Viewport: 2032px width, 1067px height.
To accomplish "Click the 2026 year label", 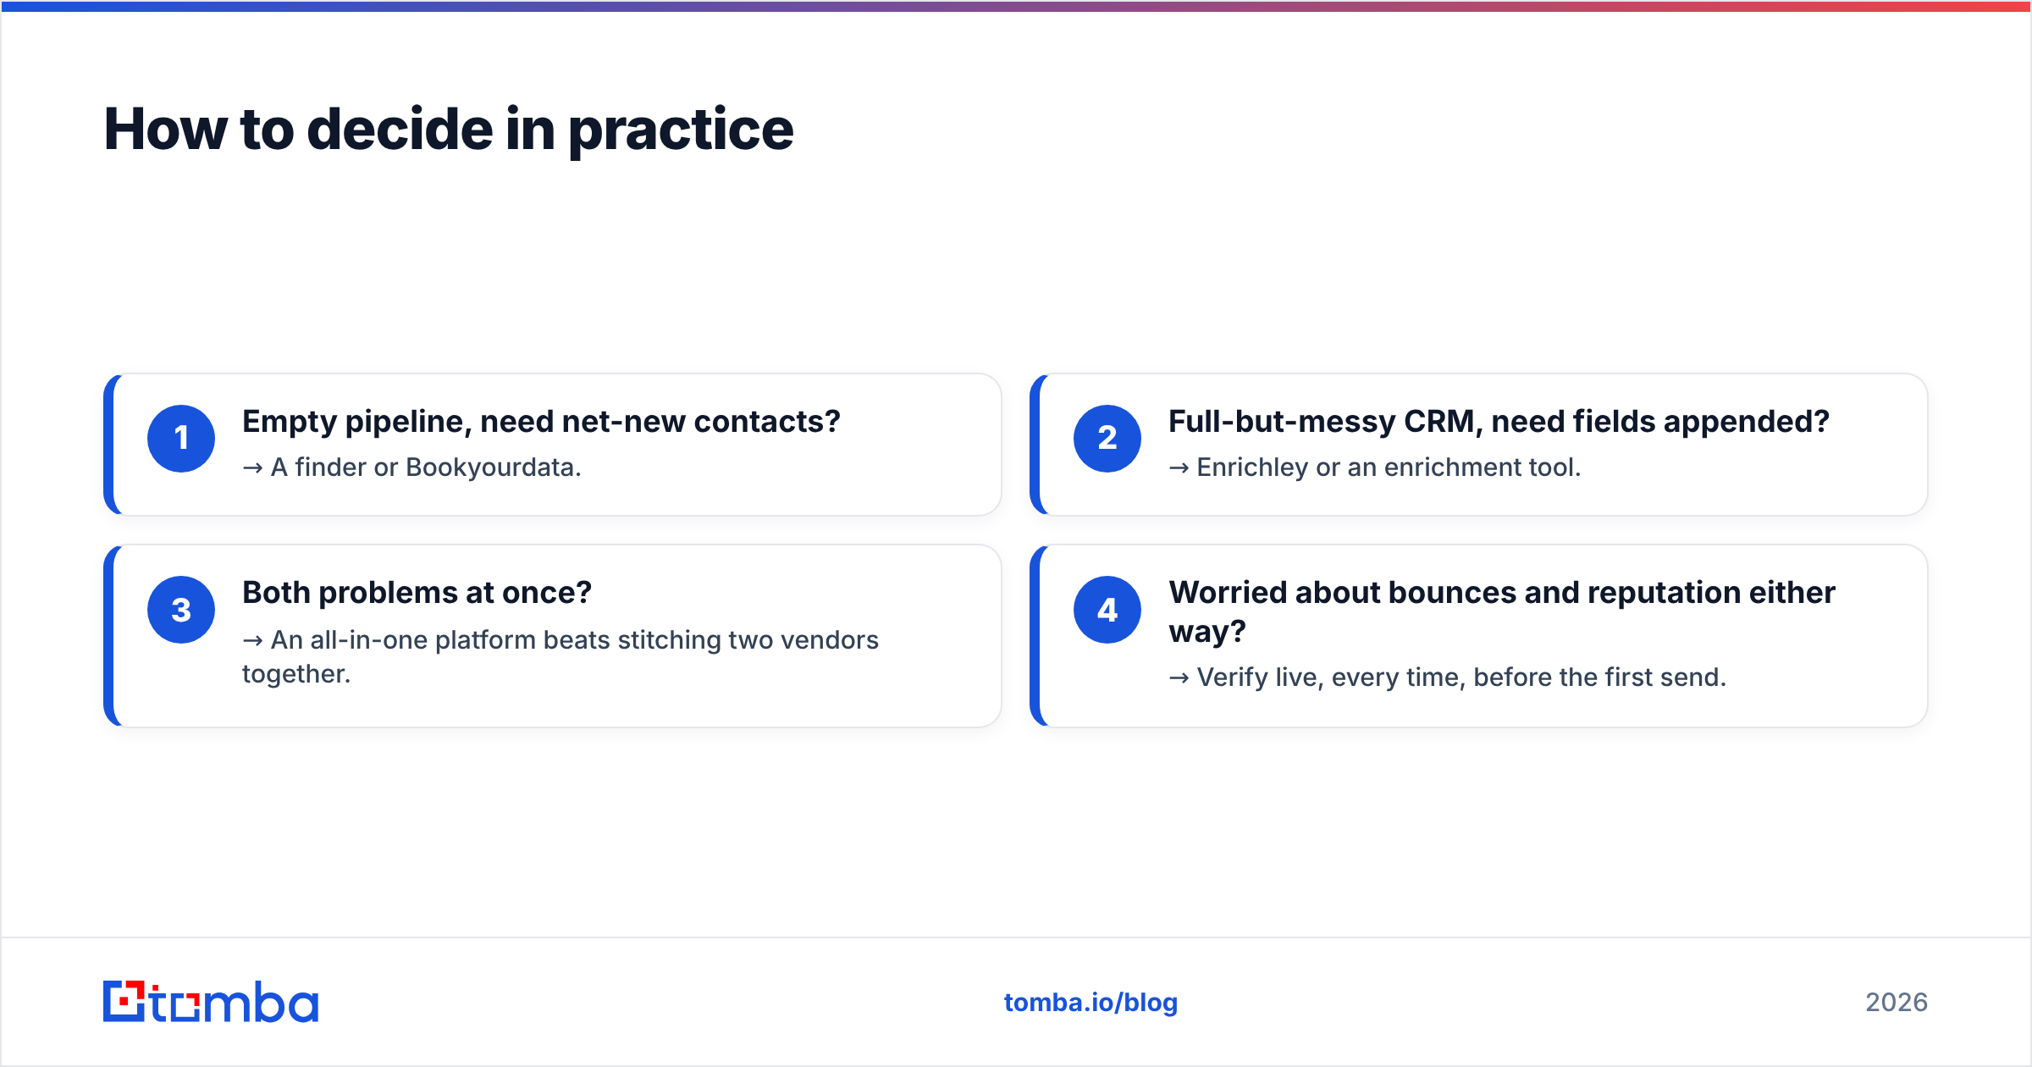I will (x=1897, y=1002).
